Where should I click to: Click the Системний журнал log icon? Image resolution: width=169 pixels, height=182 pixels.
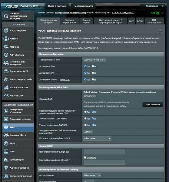(6, 176)
